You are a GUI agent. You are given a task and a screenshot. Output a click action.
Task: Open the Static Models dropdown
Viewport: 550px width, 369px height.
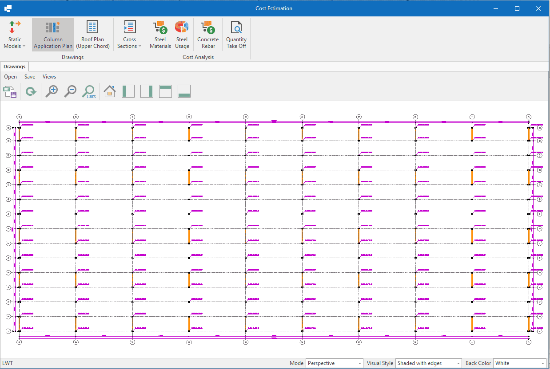point(15,35)
